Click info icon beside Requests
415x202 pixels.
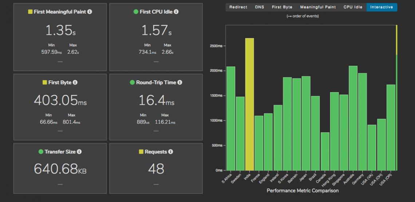[x=170, y=152]
